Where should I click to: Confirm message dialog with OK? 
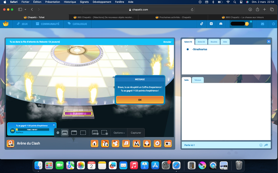[140, 100]
